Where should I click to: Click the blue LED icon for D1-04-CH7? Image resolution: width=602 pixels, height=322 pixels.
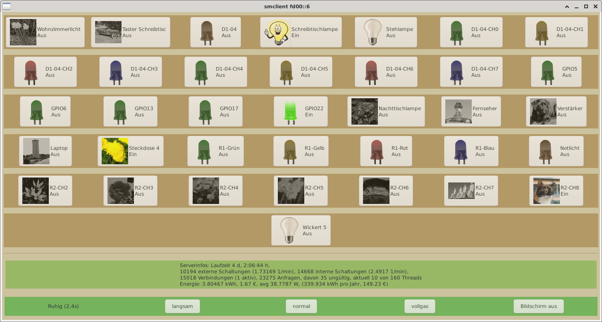[456, 72]
